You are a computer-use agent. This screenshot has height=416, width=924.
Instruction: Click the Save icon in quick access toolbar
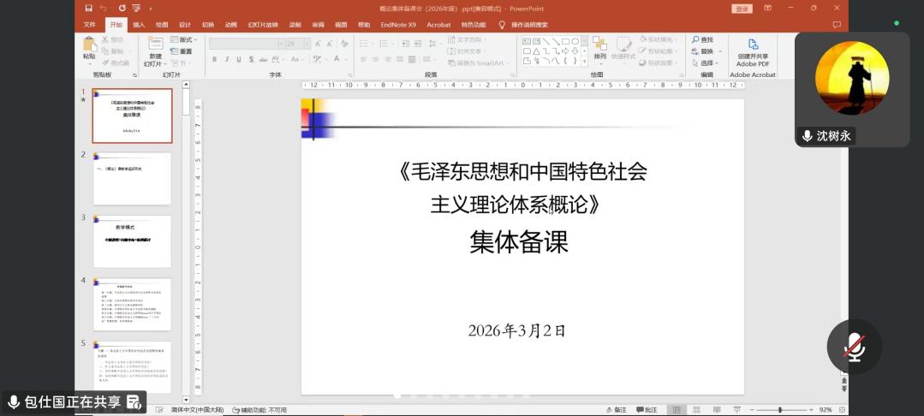point(89,8)
